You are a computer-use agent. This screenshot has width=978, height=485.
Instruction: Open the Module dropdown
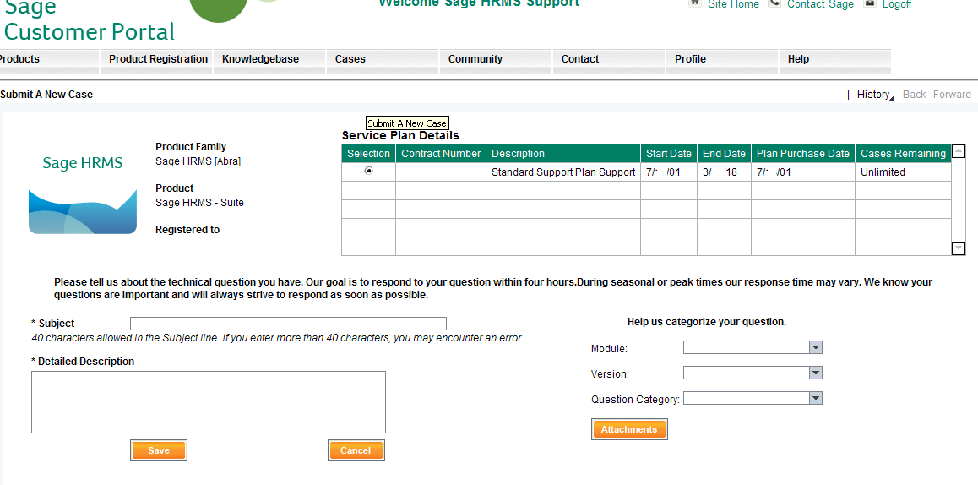[x=815, y=347]
